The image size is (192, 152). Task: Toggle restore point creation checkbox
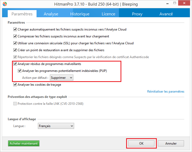click(x=15, y=50)
